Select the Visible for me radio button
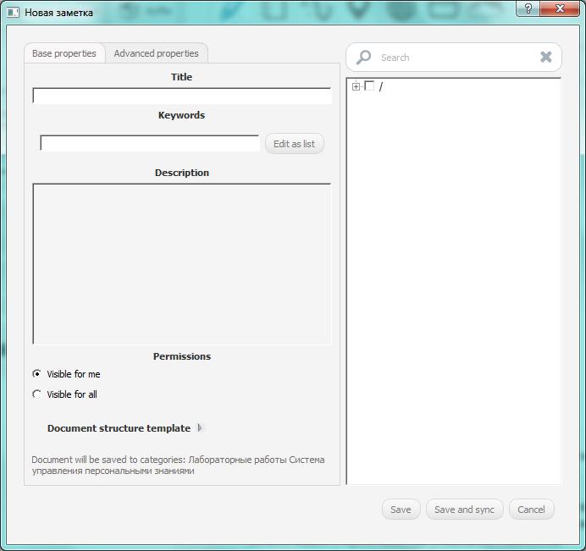This screenshot has height=551, width=586. click(x=36, y=373)
